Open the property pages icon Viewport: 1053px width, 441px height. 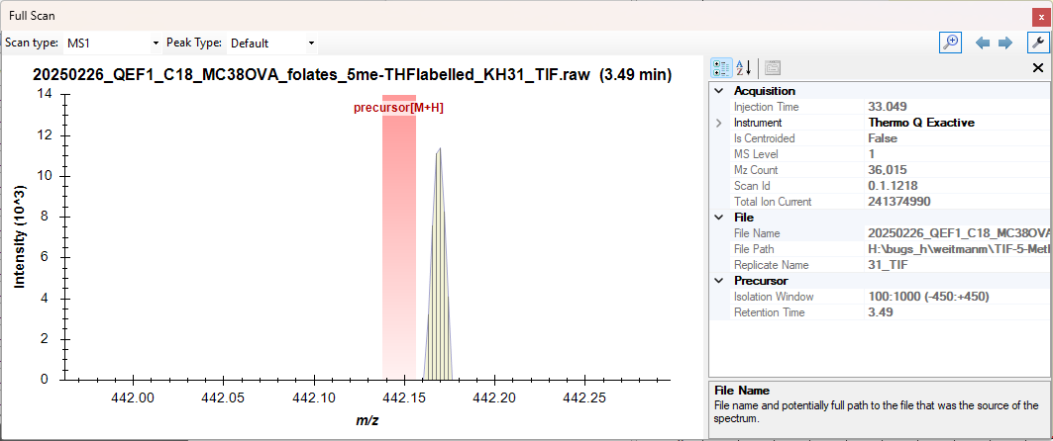point(773,68)
